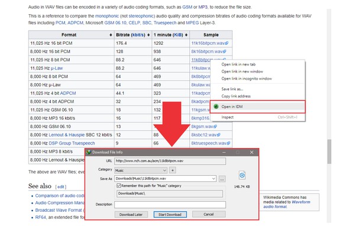The width and height of the screenshot is (362, 226).
Task: Select Open in IDM menu entry
Action: (258, 107)
